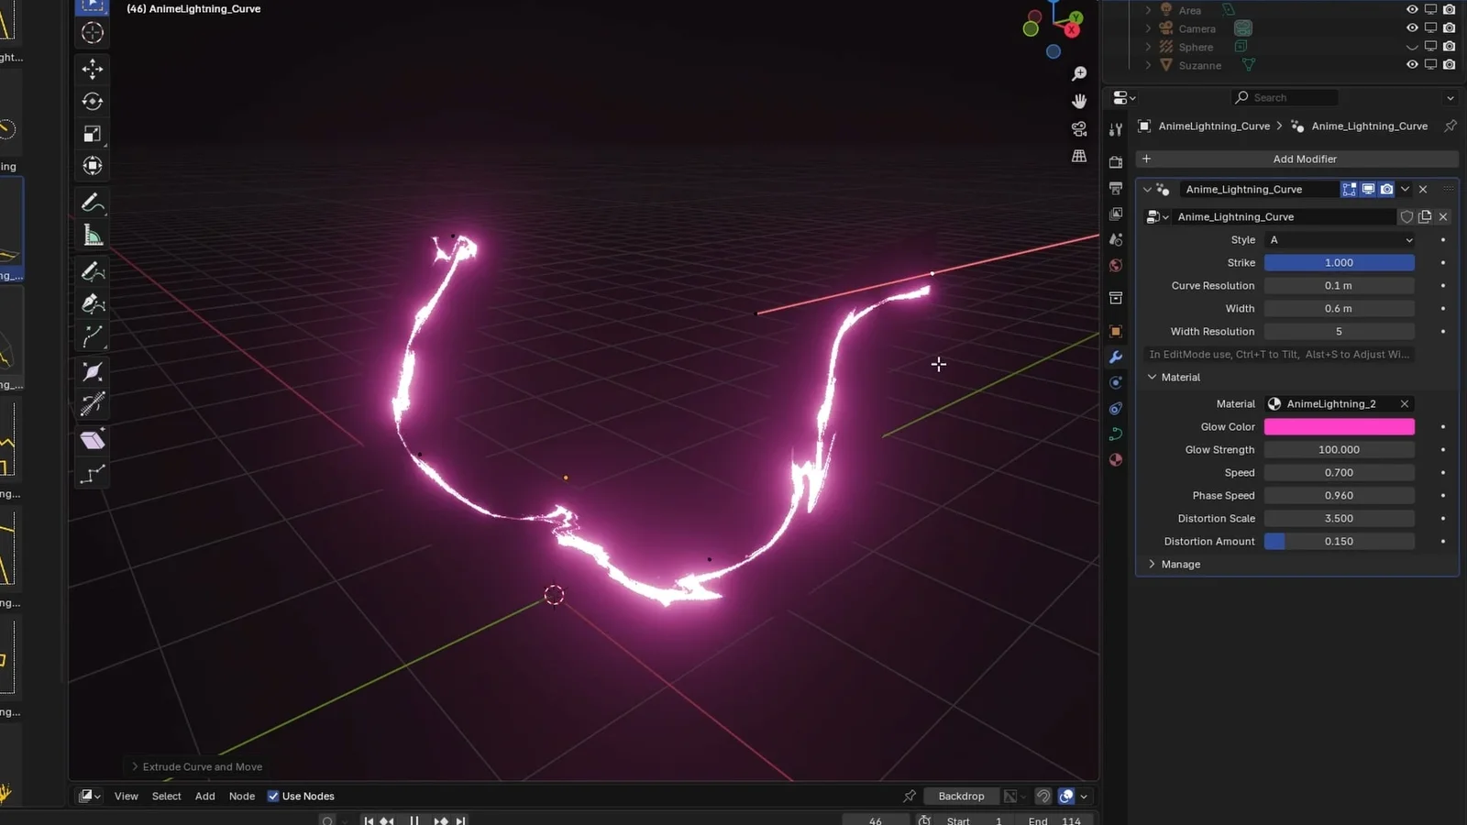Uncheck Use Nodes in the shader editor
The width and height of the screenshot is (1467, 825).
click(x=273, y=796)
